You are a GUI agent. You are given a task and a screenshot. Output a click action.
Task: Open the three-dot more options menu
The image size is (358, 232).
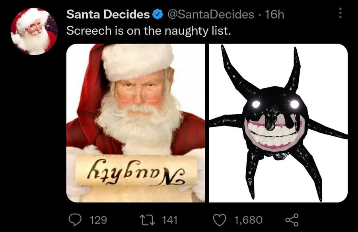coord(340,13)
